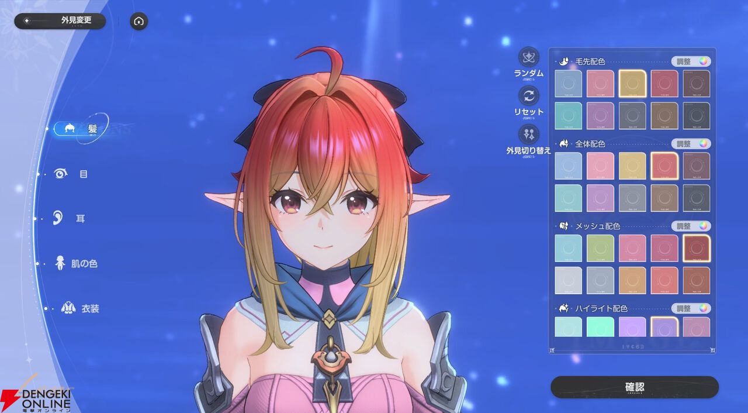Open the 髪 hair category
Viewport: 748px width, 413px height.
tap(80, 129)
